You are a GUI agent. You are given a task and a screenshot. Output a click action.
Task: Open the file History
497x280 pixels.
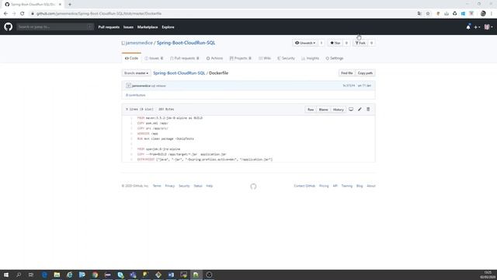(339, 110)
